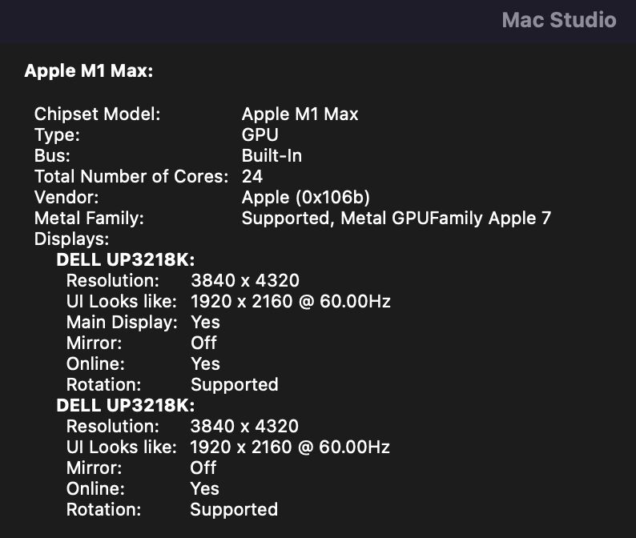Viewport: 636px width, 538px height.
Task: Click the Type label
Action: (x=57, y=134)
